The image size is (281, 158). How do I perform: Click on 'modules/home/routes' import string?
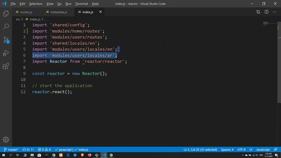click(x=76, y=31)
